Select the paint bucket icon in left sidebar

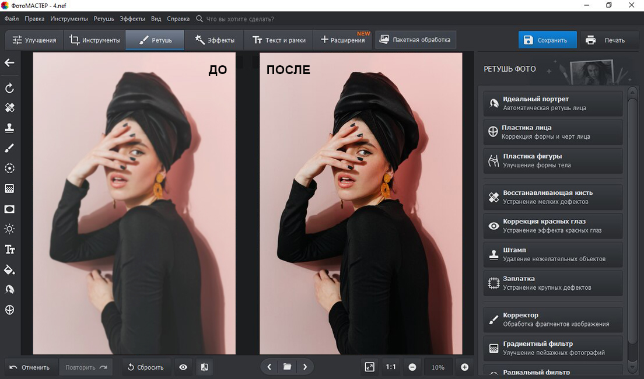tap(9, 269)
